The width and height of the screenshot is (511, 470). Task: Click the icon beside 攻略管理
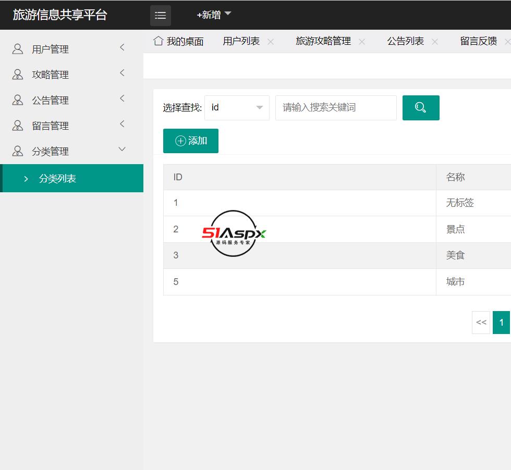[x=18, y=75]
